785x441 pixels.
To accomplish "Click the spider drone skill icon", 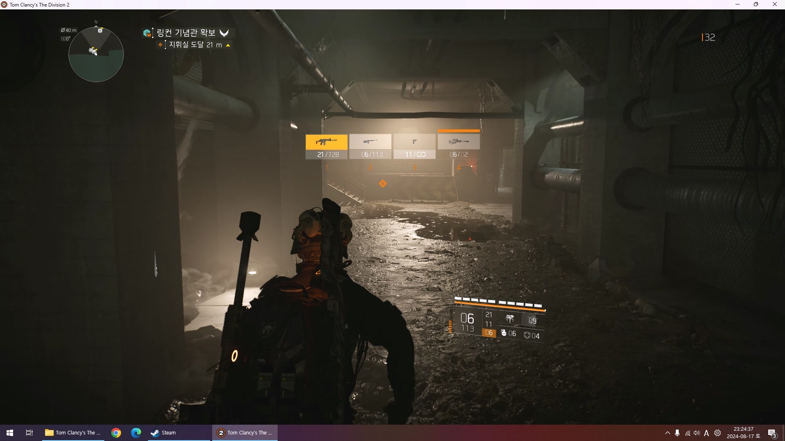I will click(509, 319).
